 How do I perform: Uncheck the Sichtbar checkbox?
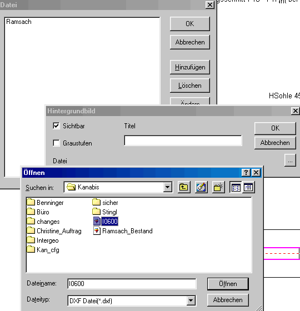click(56, 126)
